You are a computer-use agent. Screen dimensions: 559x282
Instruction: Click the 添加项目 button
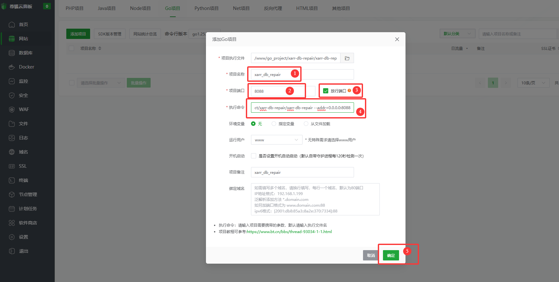tap(78, 34)
